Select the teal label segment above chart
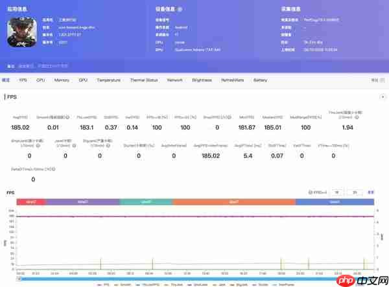The height and width of the screenshot is (287, 389). [x=147, y=202]
